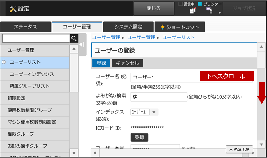Click the communication status document icon

pos(193,10)
